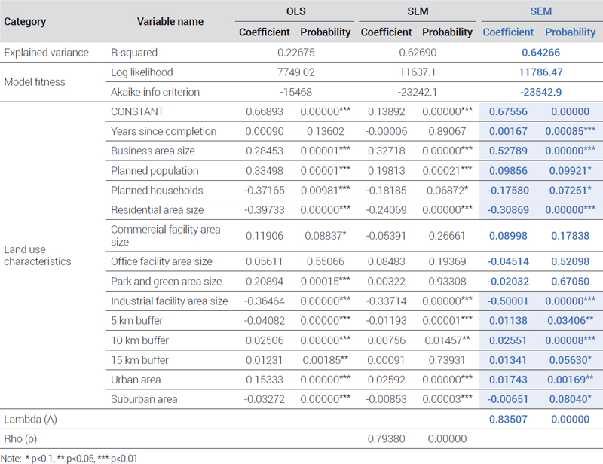Click the Rho row label
Screen dimensions: 603x464
click(20, 439)
